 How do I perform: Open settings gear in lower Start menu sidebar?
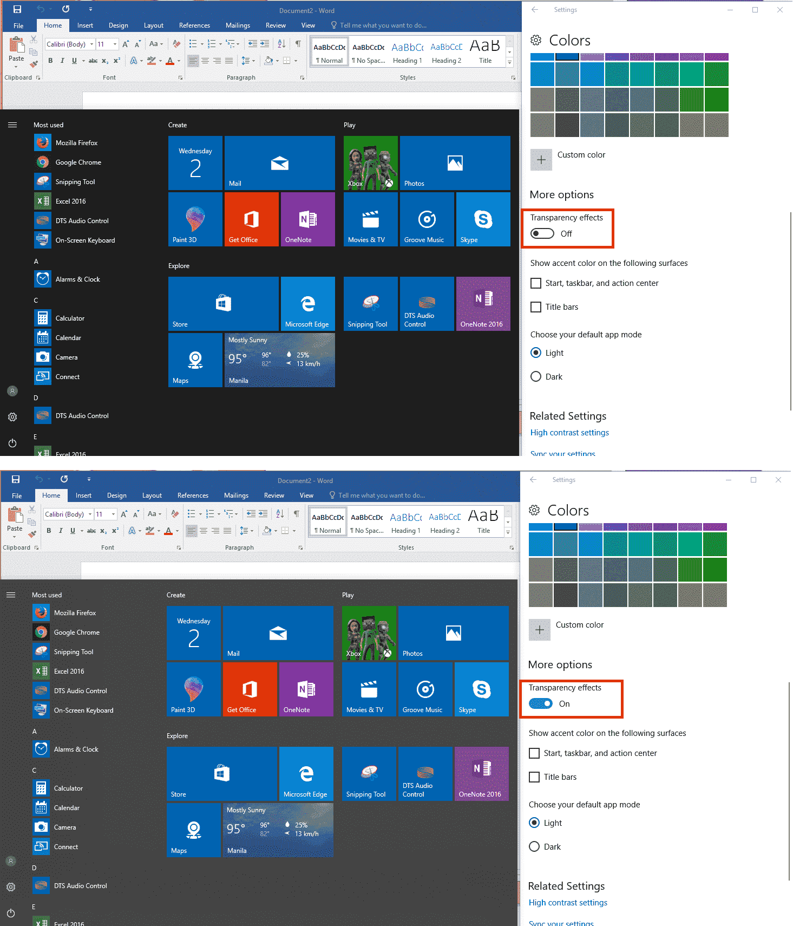point(11,887)
